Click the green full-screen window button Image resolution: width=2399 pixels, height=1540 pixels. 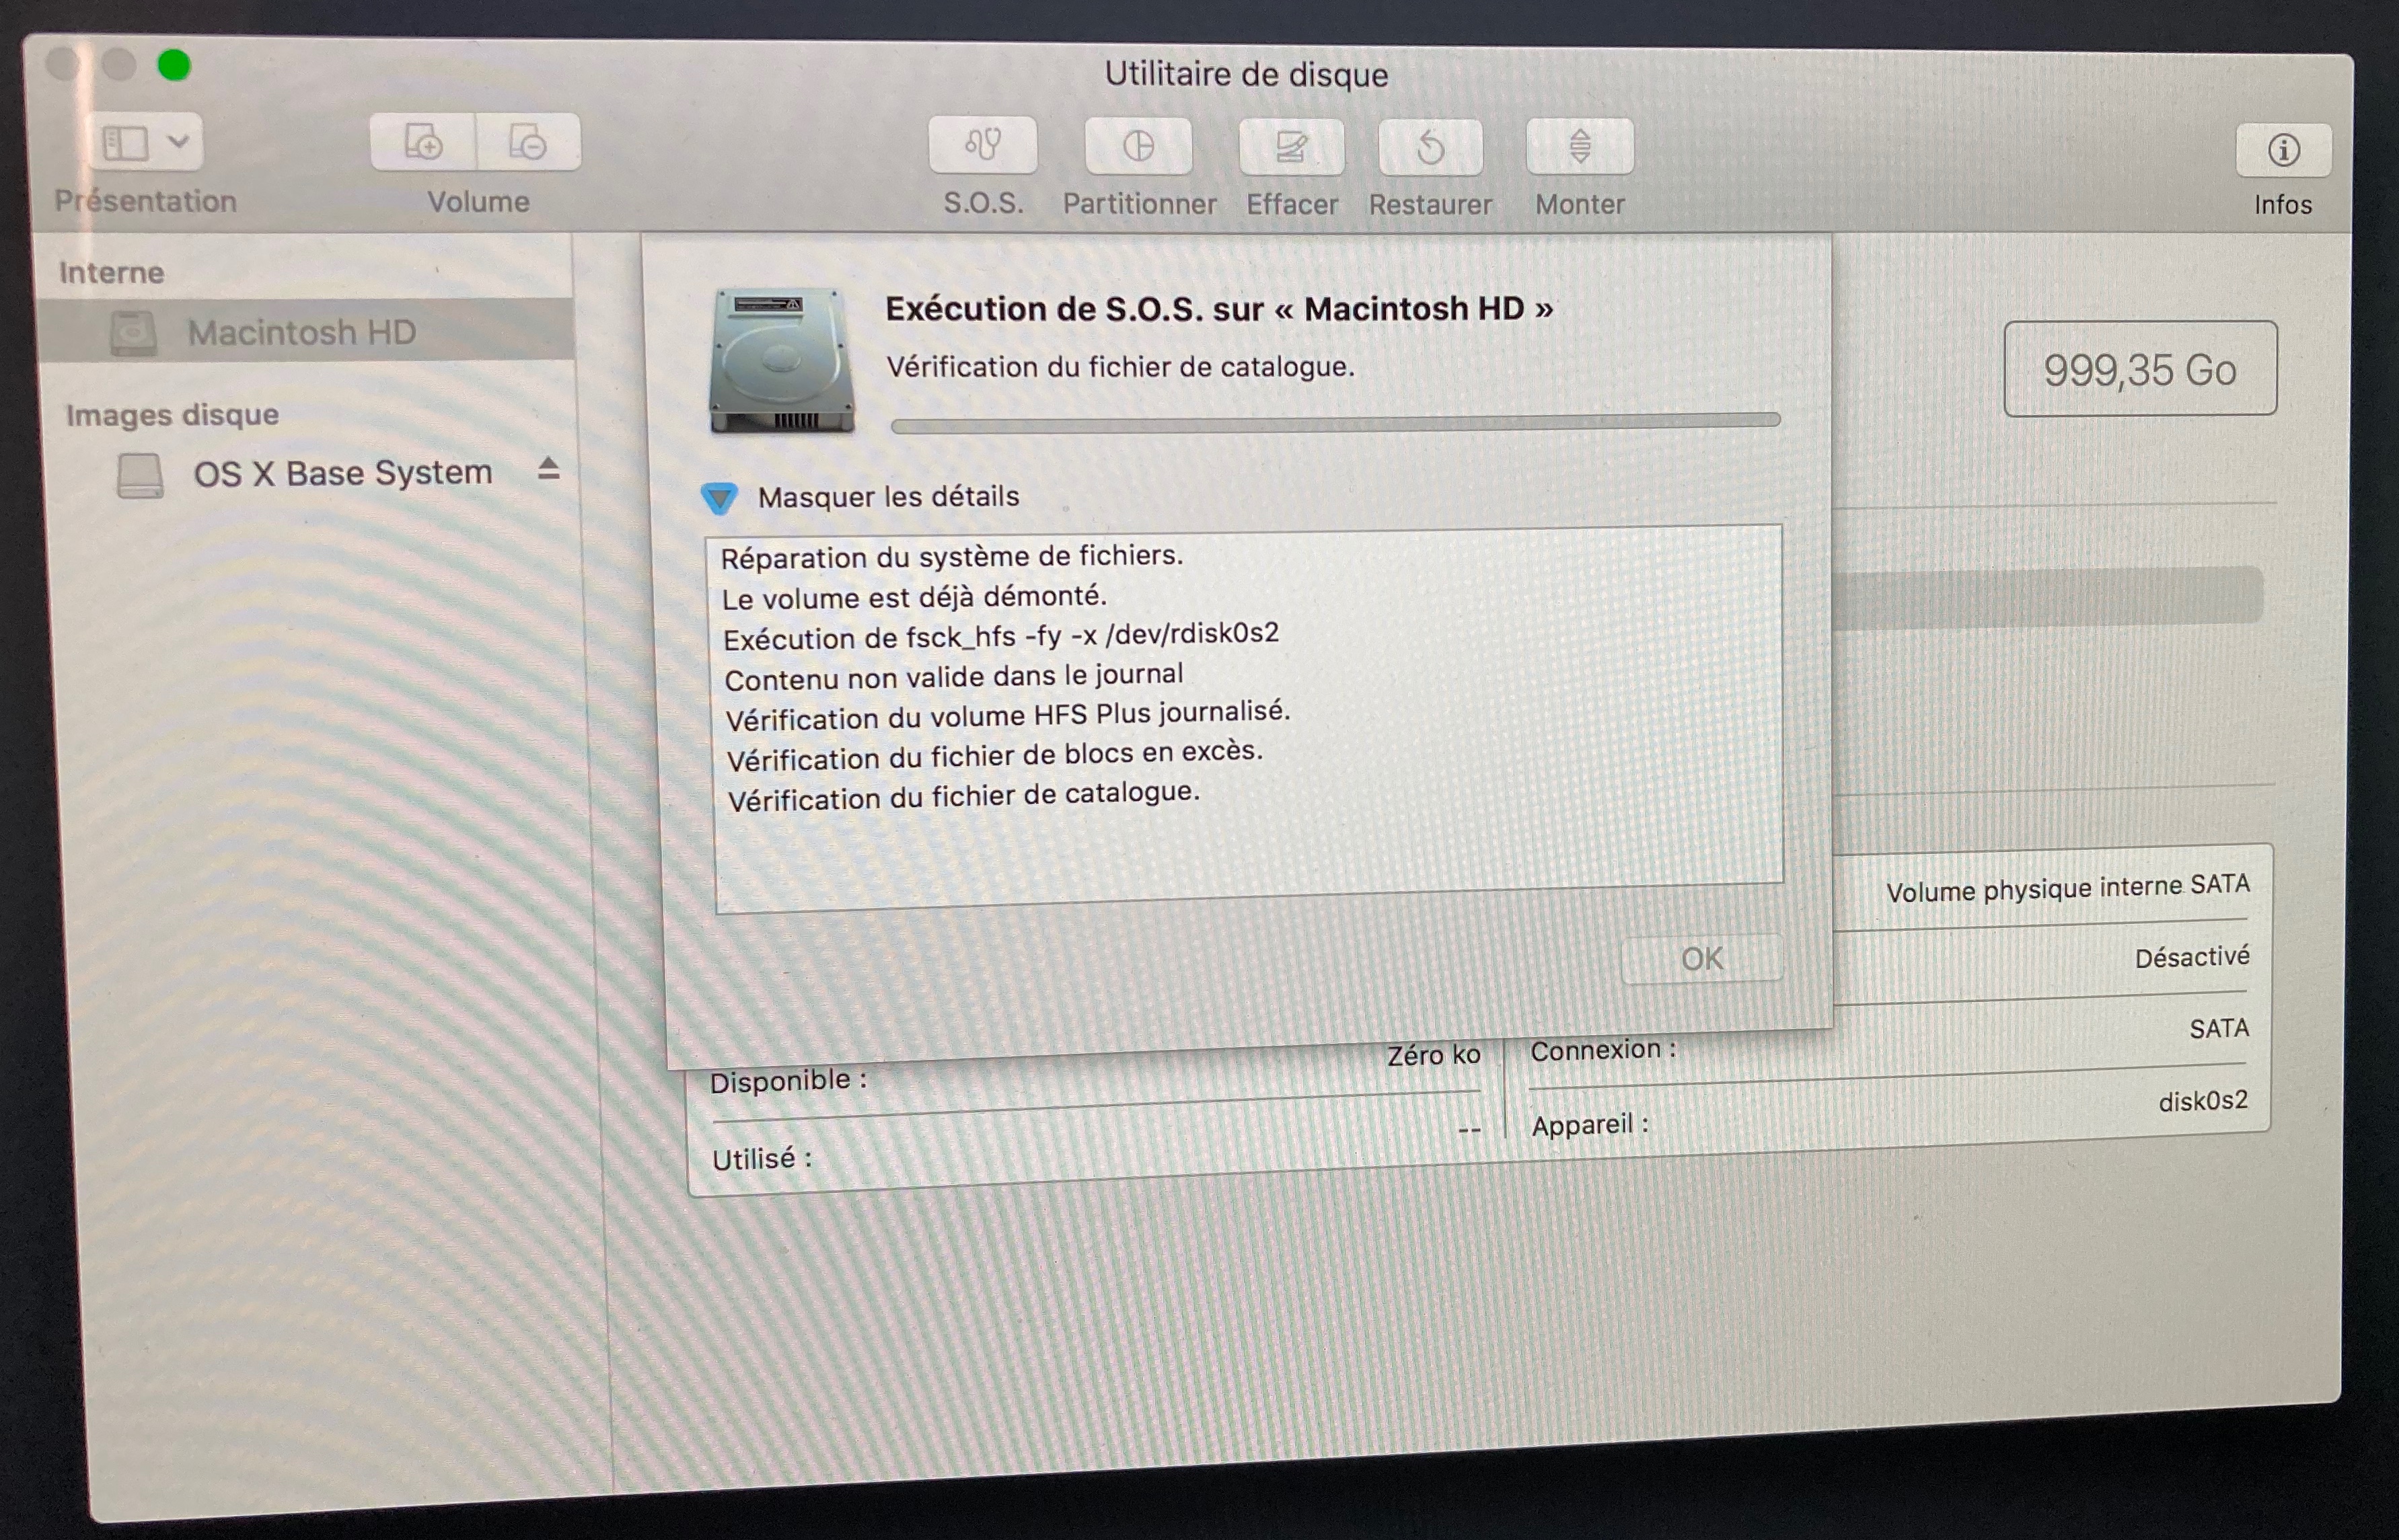pos(174,66)
